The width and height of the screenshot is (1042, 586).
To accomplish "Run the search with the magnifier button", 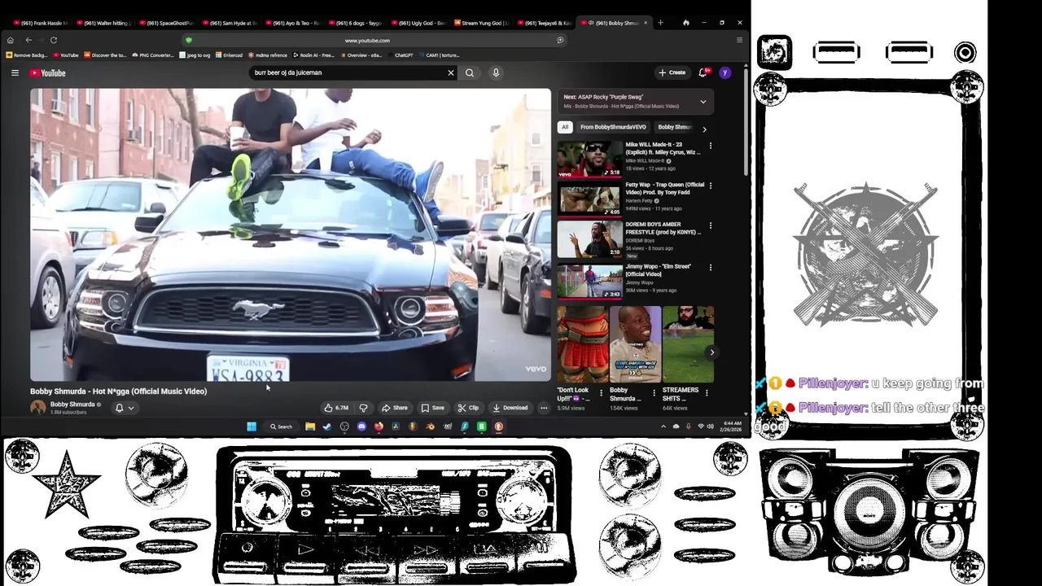I will click(x=470, y=72).
